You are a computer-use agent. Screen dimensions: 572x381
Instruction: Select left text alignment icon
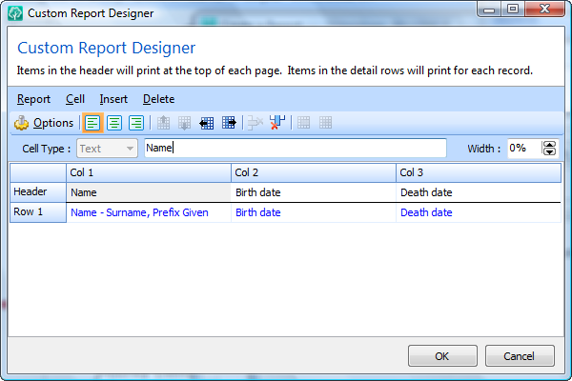click(x=92, y=123)
